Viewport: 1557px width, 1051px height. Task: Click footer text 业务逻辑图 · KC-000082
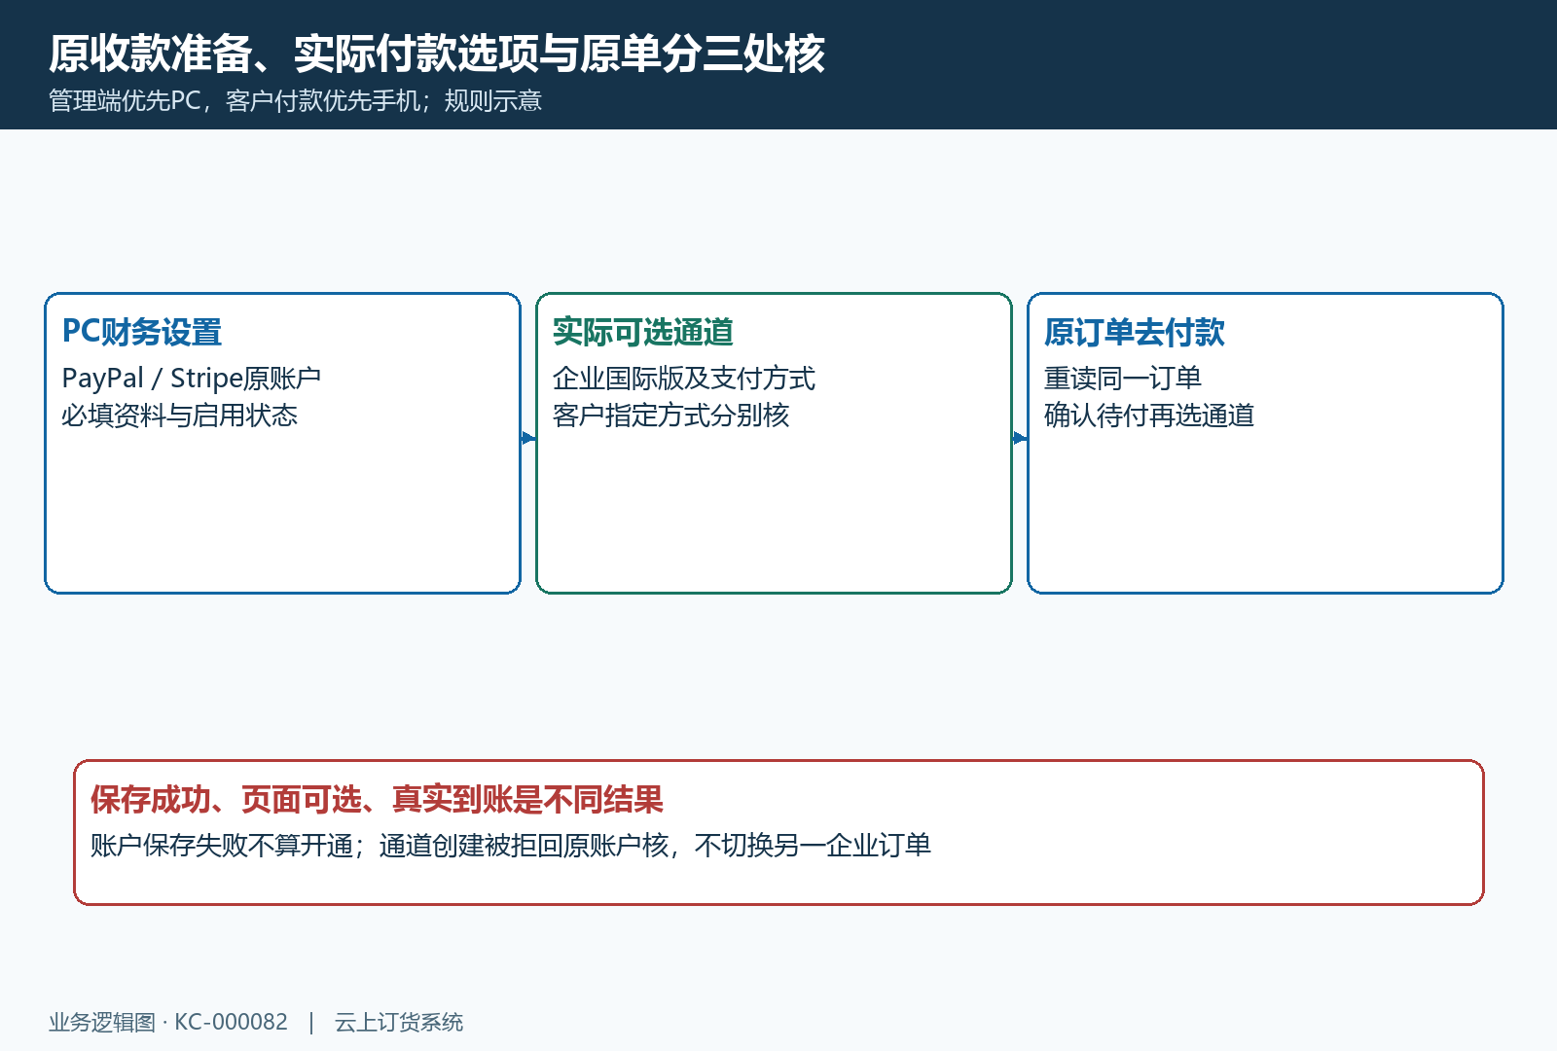168,1022
